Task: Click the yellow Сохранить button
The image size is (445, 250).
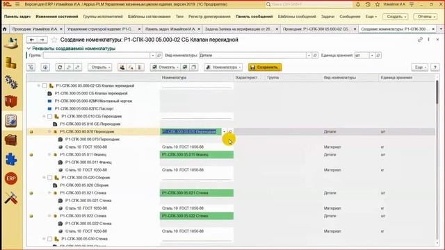Action: (265, 67)
